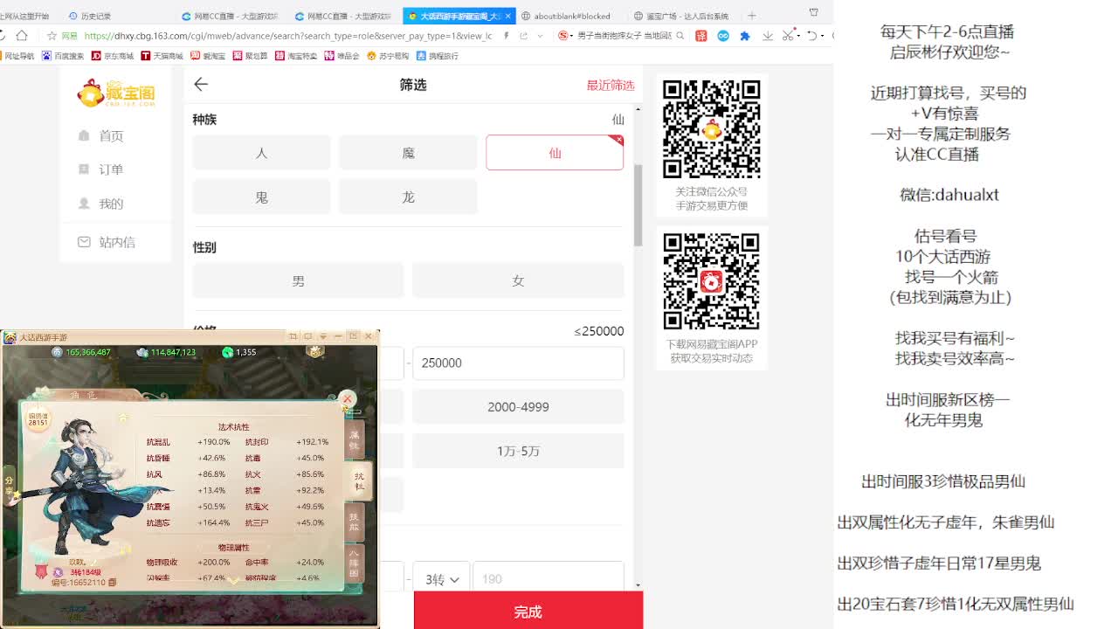
Task: Deselect the 仙 race option
Action: [555, 153]
